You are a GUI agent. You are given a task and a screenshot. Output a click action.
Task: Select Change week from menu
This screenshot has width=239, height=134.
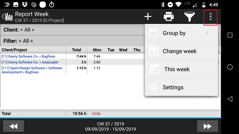click(x=182, y=51)
